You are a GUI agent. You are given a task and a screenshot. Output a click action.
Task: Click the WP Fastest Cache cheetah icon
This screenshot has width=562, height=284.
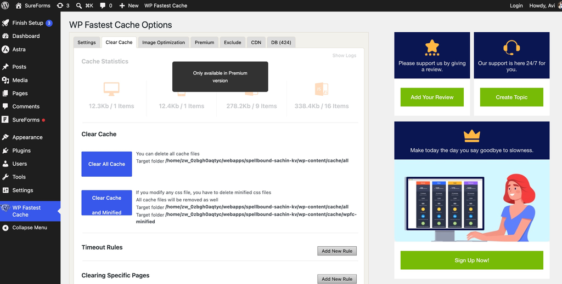[5, 208]
